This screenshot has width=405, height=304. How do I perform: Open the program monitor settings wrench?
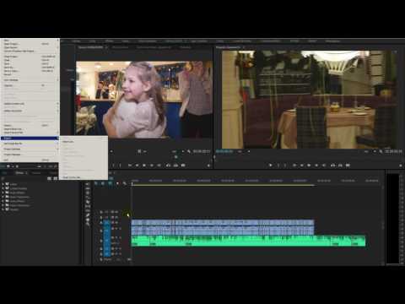click(x=381, y=151)
